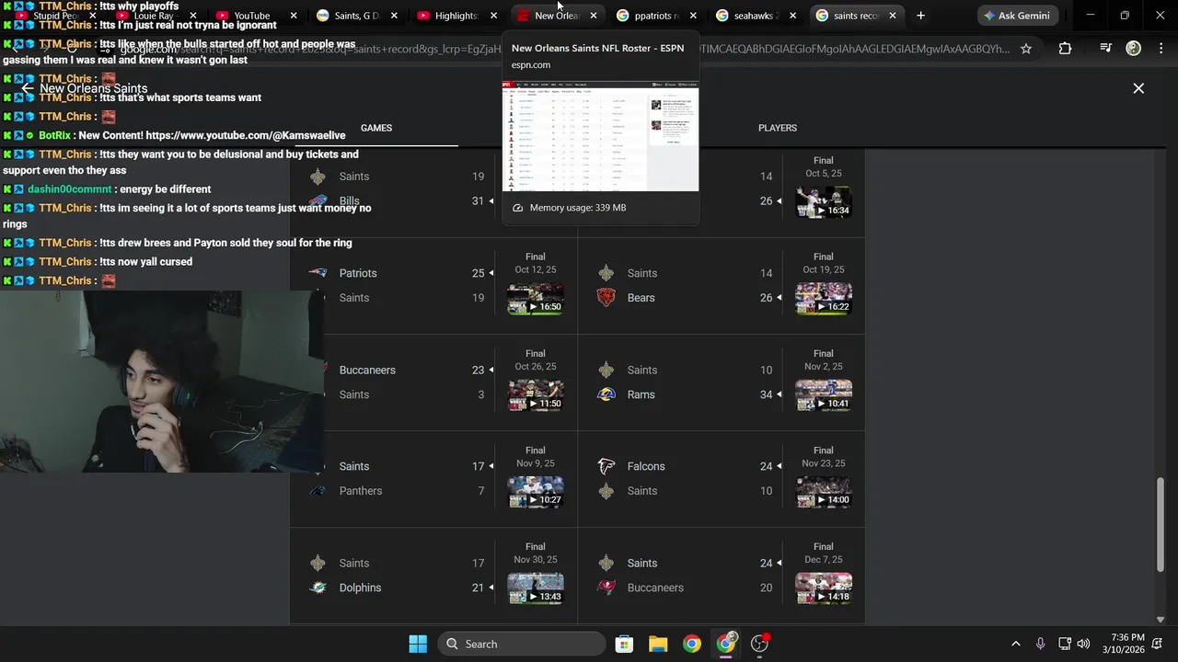
Task: Click the Falcons team logo
Action: click(606, 466)
